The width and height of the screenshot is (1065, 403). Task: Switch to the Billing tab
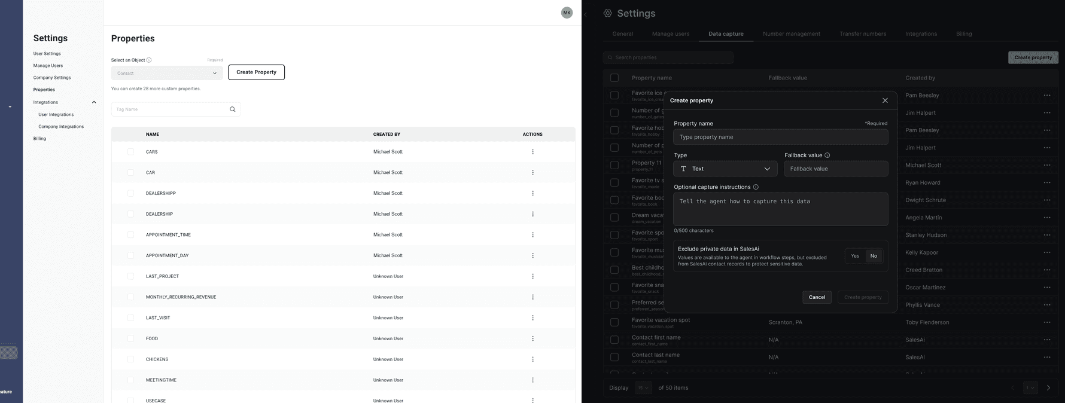(x=964, y=34)
